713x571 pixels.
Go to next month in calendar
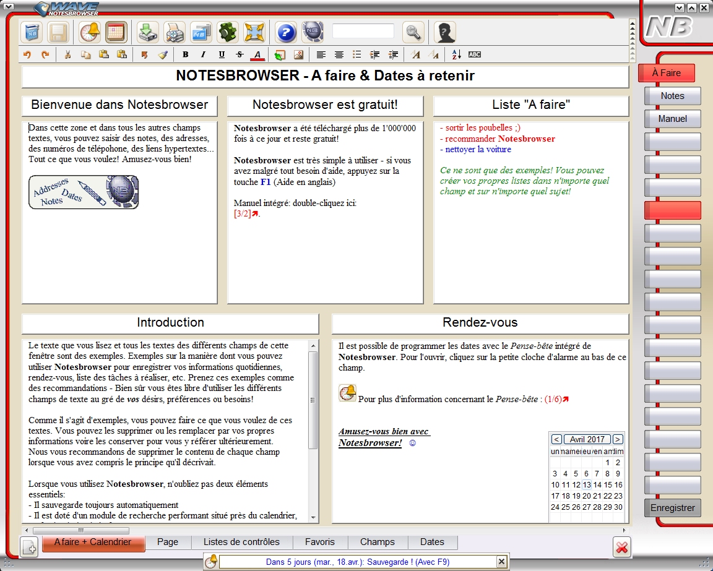point(618,439)
